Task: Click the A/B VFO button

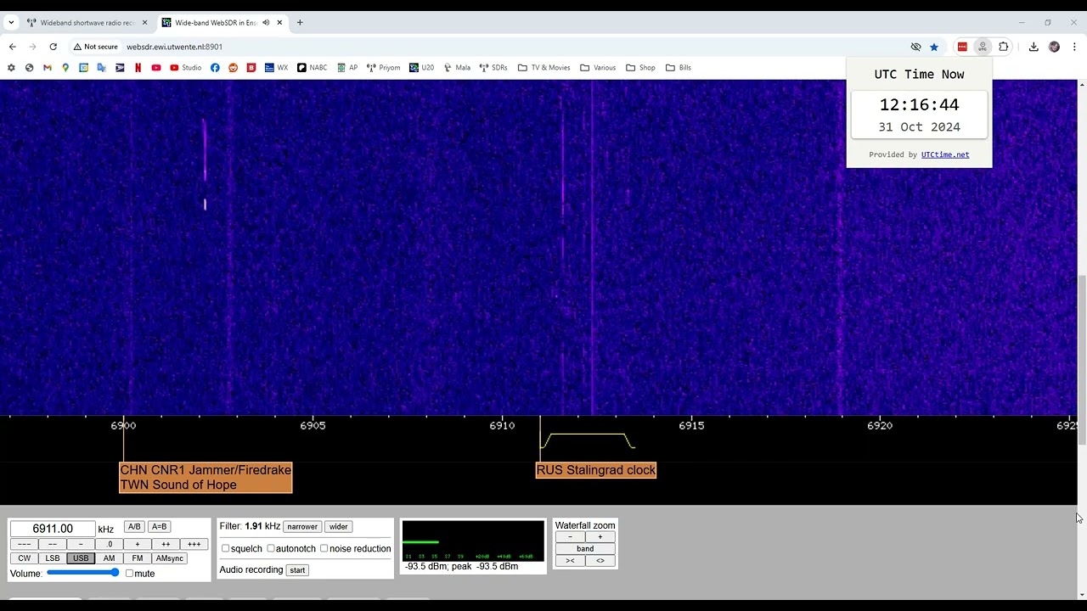Action: [134, 527]
